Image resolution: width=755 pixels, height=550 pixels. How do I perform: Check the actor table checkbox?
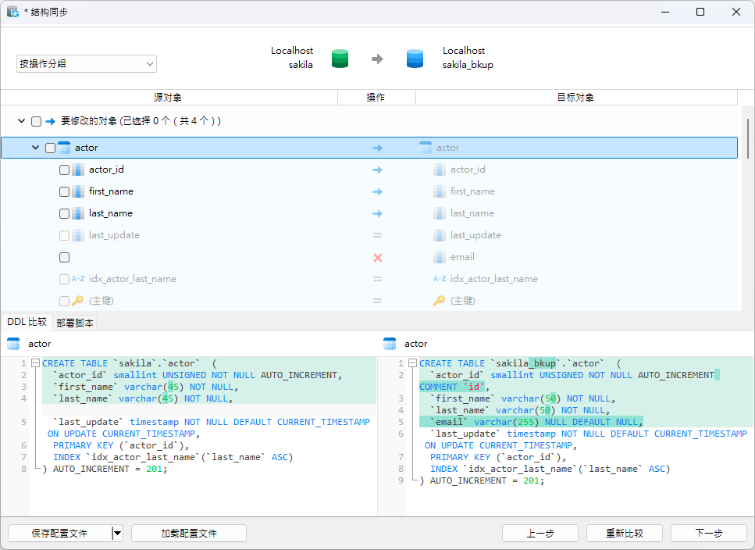coord(51,148)
